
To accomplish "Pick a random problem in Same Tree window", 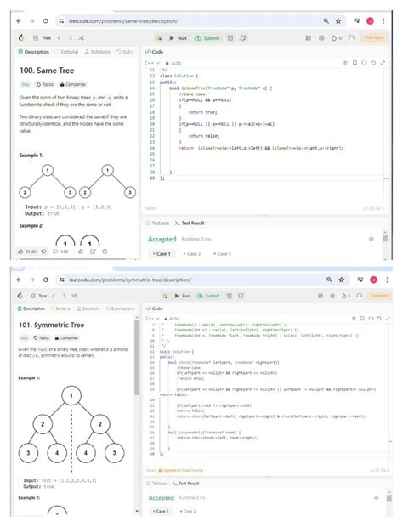I will pos(81,38).
